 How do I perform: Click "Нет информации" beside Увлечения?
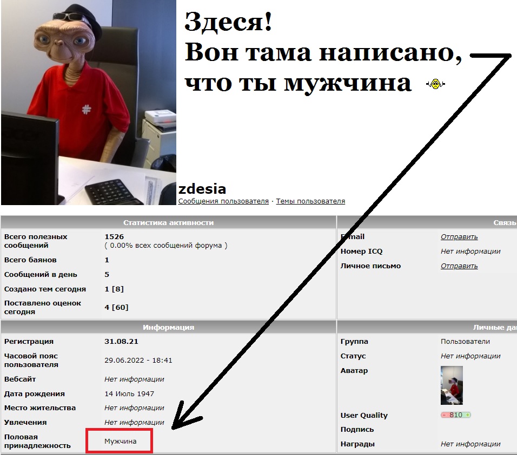click(134, 423)
